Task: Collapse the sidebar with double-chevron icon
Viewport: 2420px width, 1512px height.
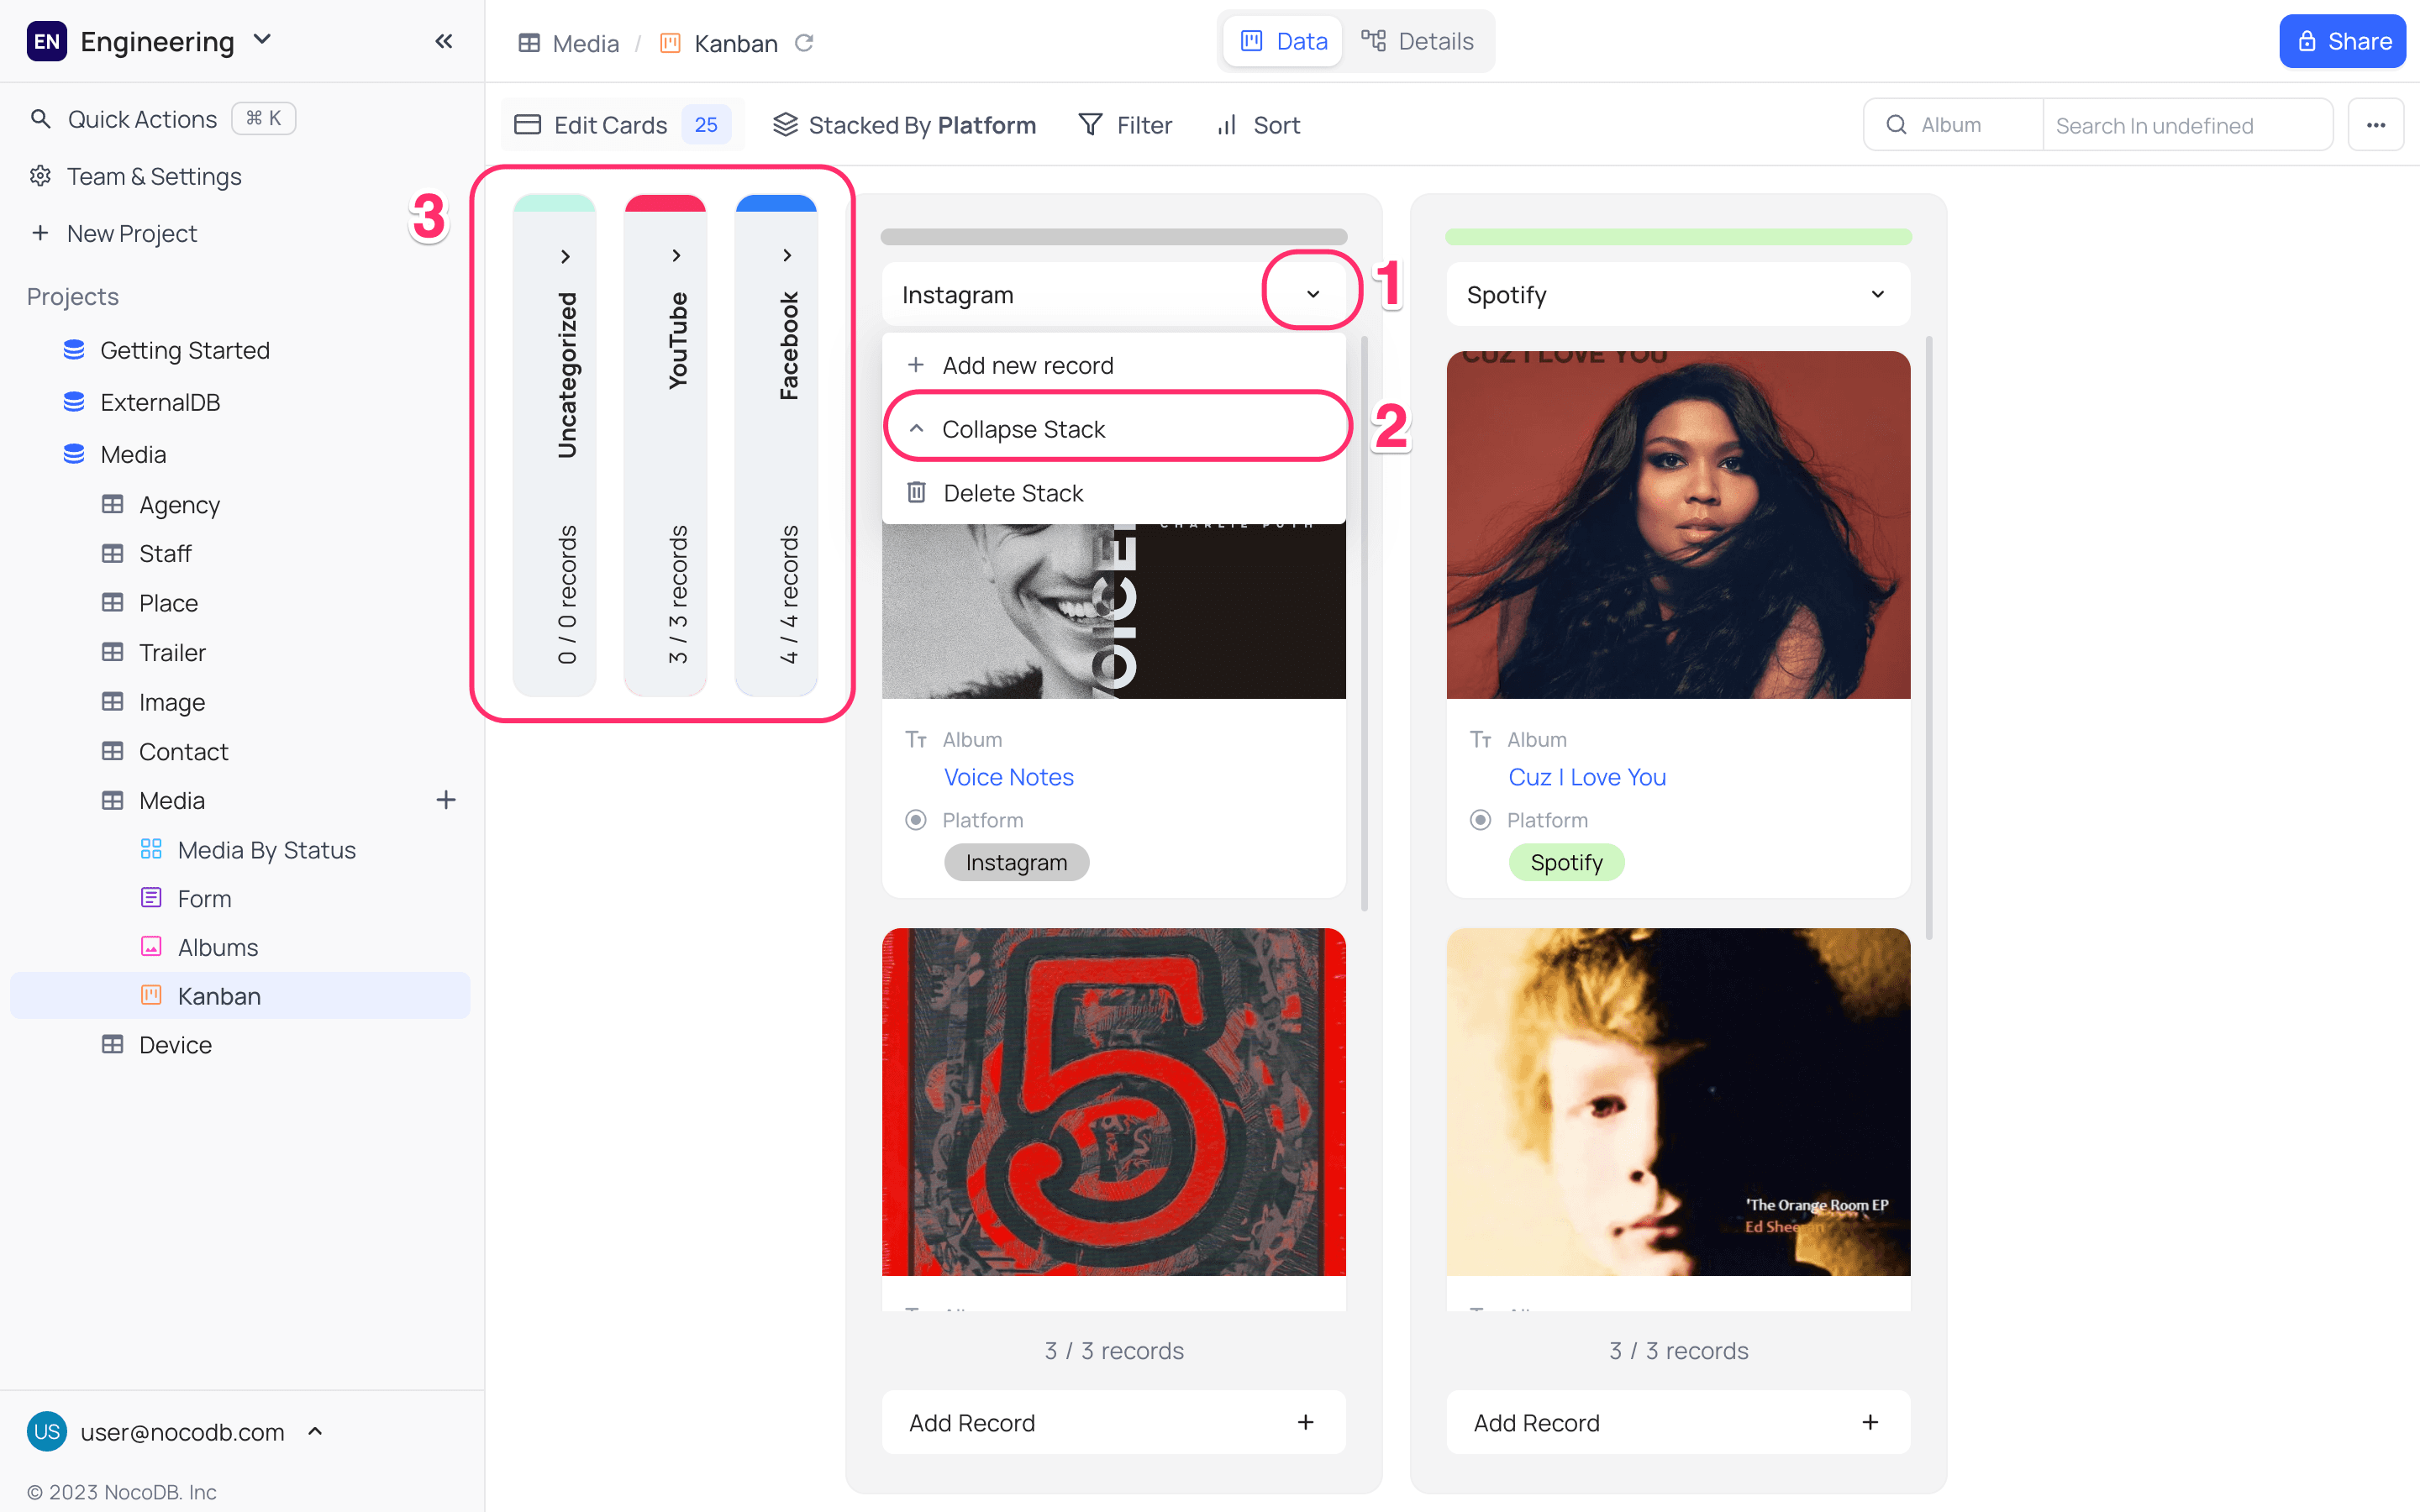Action: click(444, 41)
